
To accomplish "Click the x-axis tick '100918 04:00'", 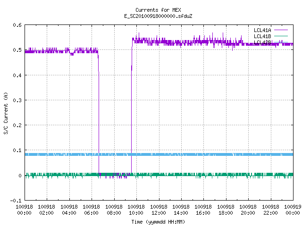I will [x=69, y=210].
